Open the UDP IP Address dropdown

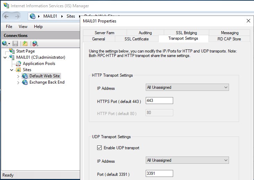tap(187, 160)
